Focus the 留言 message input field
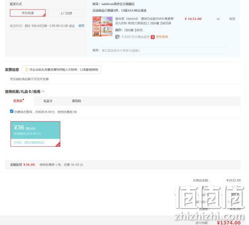The width and height of the screenshot is (249, 225). [x=163, y=50]
